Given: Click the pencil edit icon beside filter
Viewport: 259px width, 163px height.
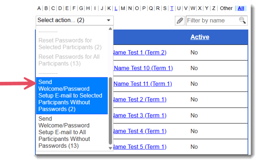Looking at the screenshot, I should [180, 20].
